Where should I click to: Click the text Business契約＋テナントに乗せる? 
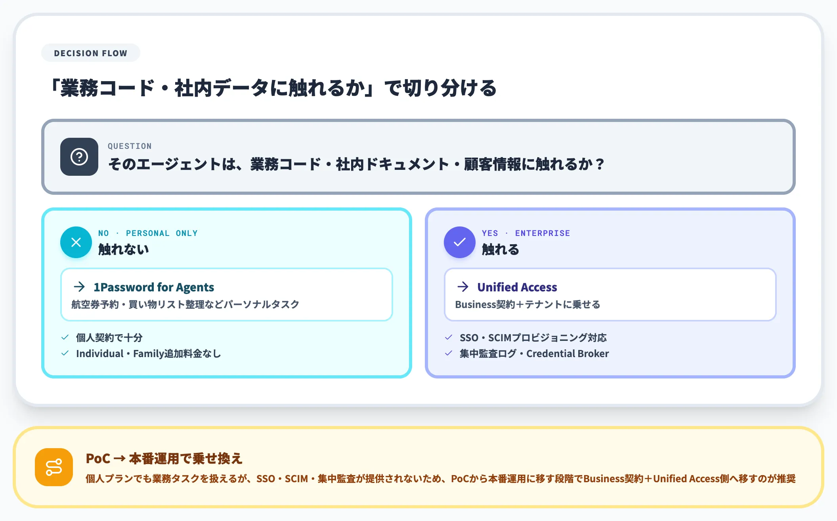pos(527,304)
